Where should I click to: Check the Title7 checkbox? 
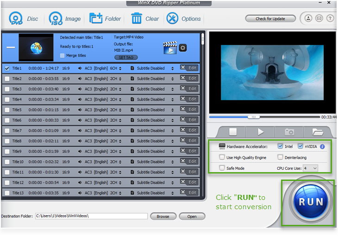(7, 130)
